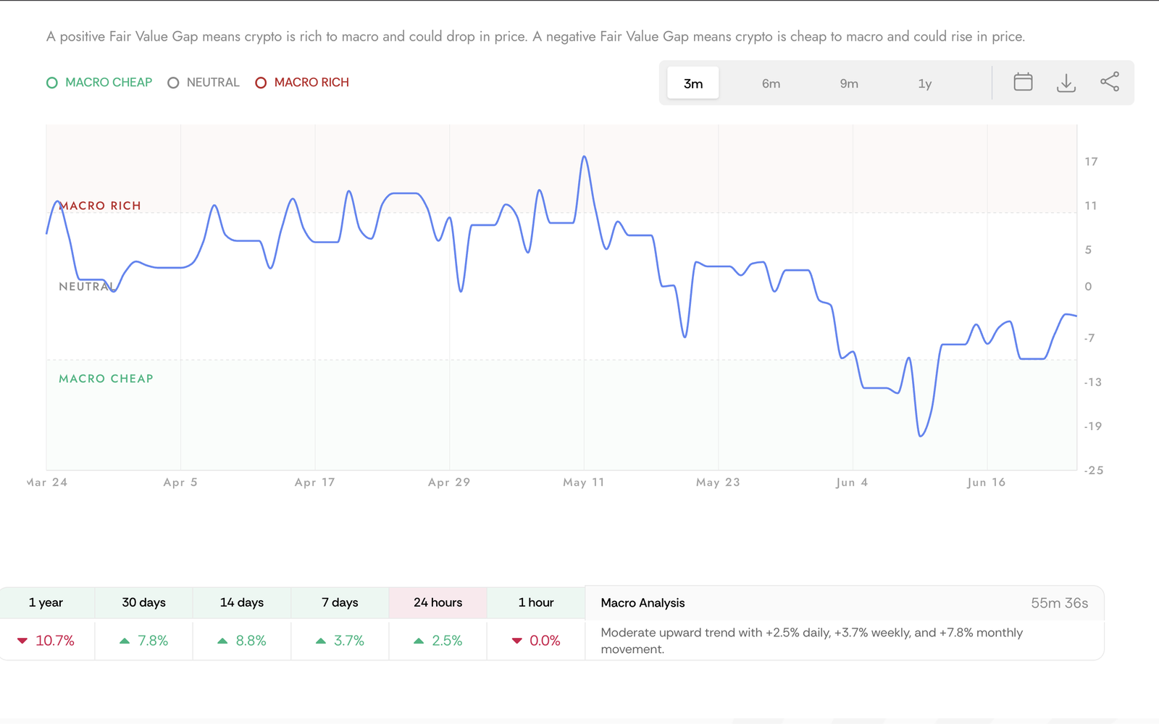The height and width of the screenshot is (724, 1159).
Task: Click the MACRO CHEAP zone label on chart
Action: click(106, 379)
